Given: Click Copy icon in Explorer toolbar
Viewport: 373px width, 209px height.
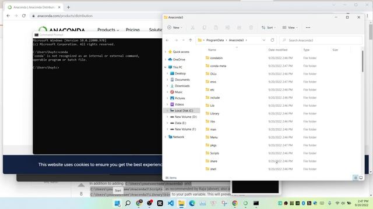Looking at the screenshot, I should click(x=204, y=27).
